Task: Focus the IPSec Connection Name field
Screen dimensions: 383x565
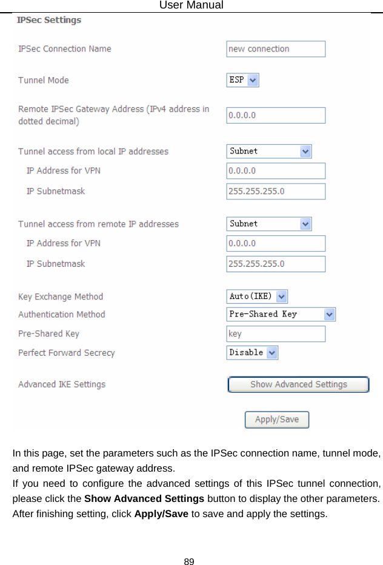Action: (276, 49)
